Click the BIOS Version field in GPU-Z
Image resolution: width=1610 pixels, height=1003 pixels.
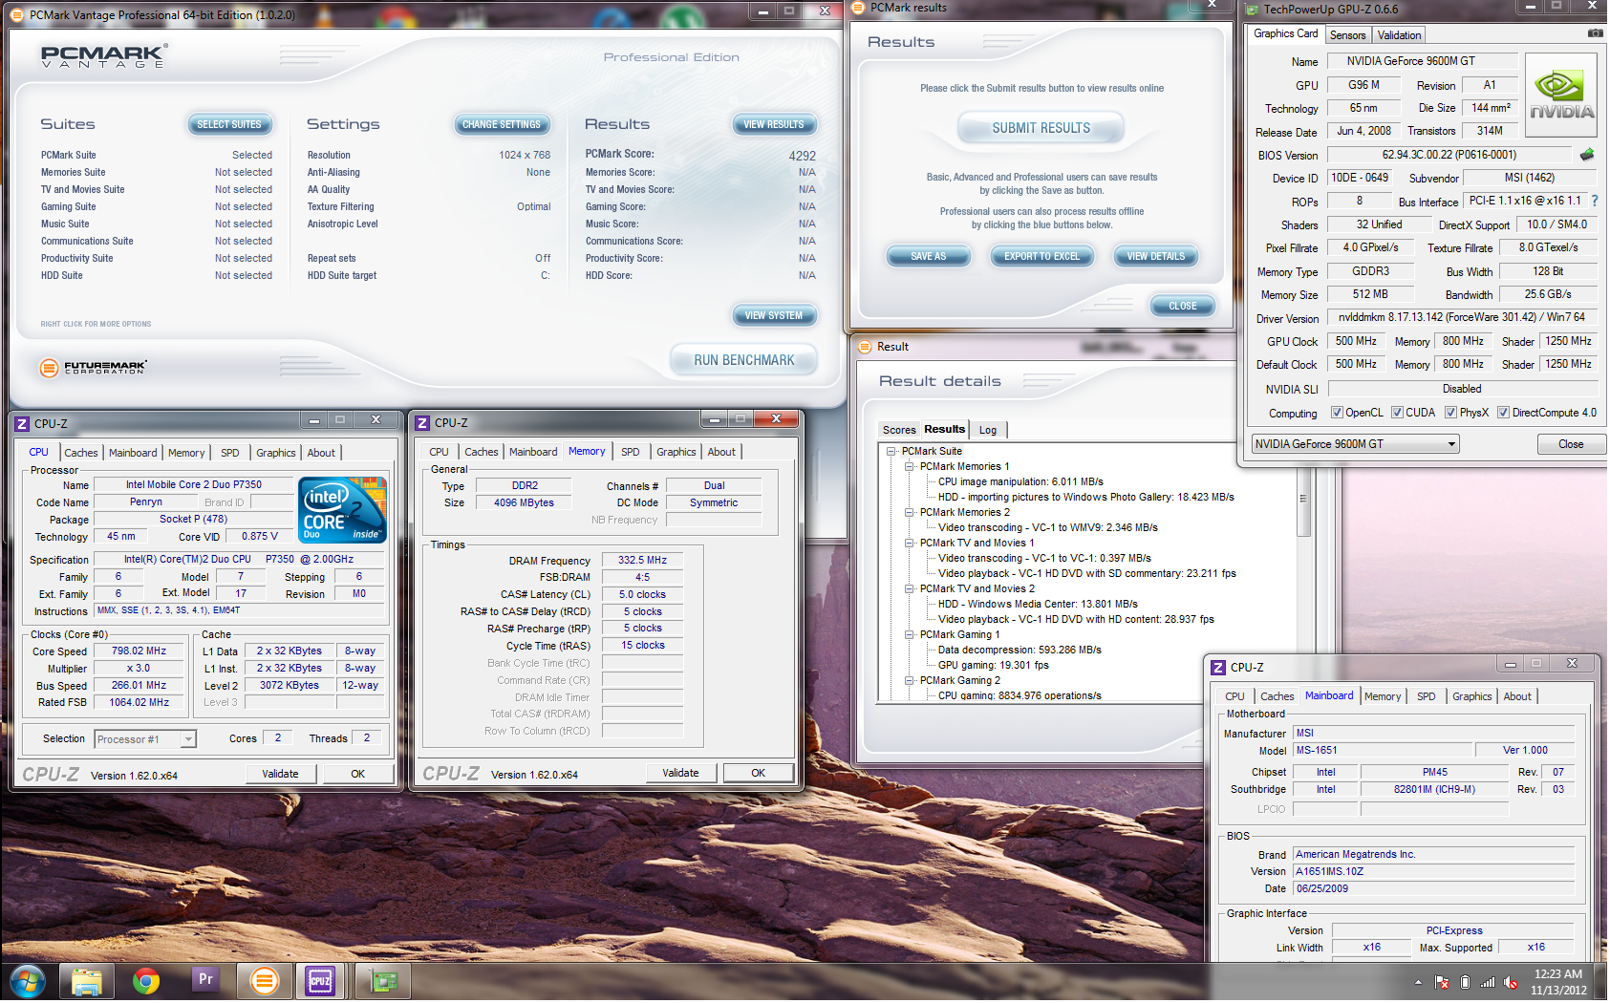click(x=1449, y=155)
